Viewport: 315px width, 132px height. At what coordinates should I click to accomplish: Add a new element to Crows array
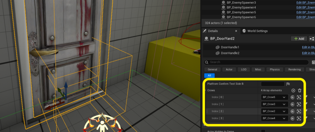coord(293,91)
